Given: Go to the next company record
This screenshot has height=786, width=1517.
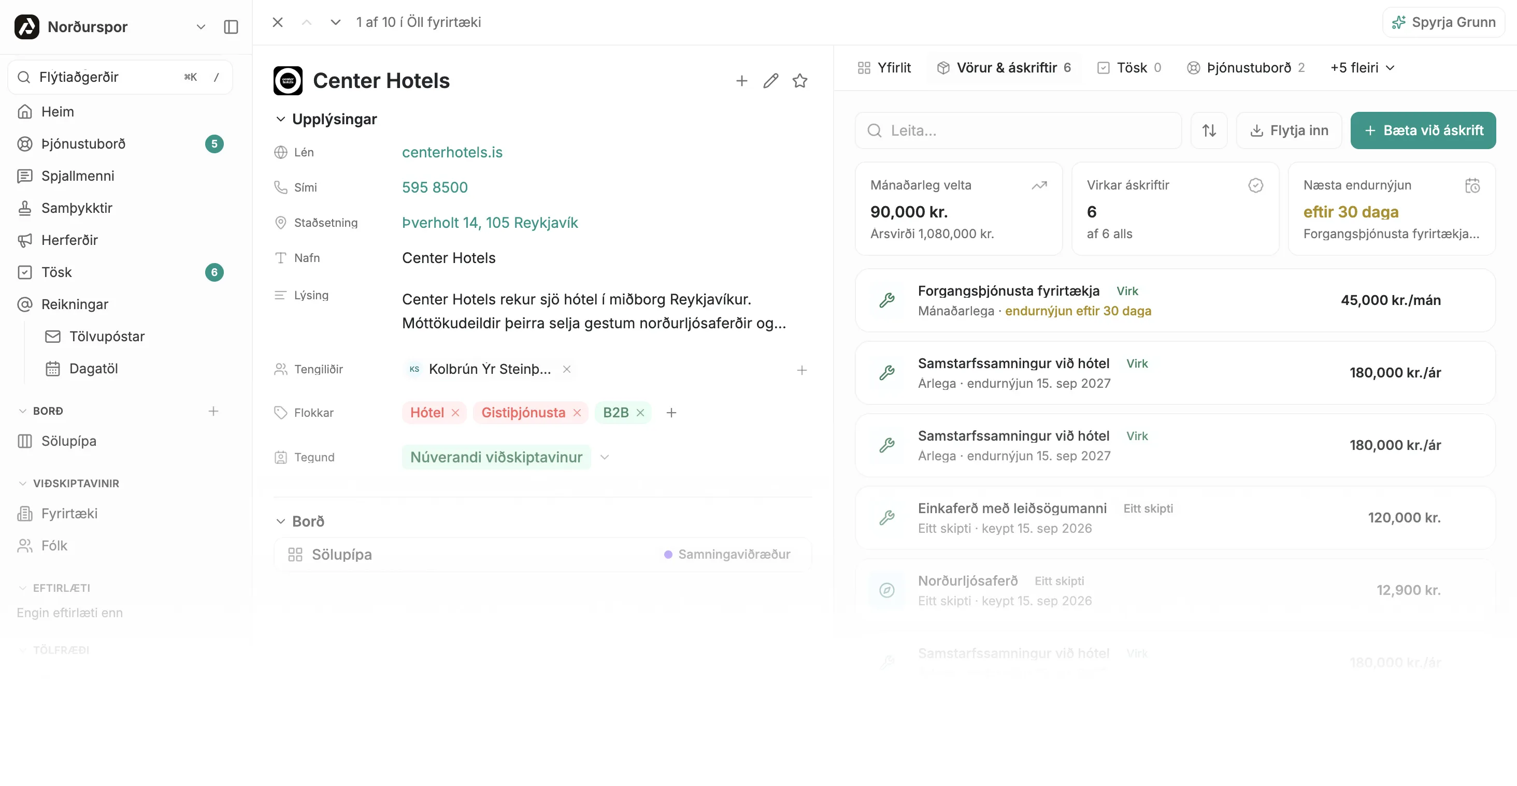Looking at the screenshot, I should [x=336, y=22].
